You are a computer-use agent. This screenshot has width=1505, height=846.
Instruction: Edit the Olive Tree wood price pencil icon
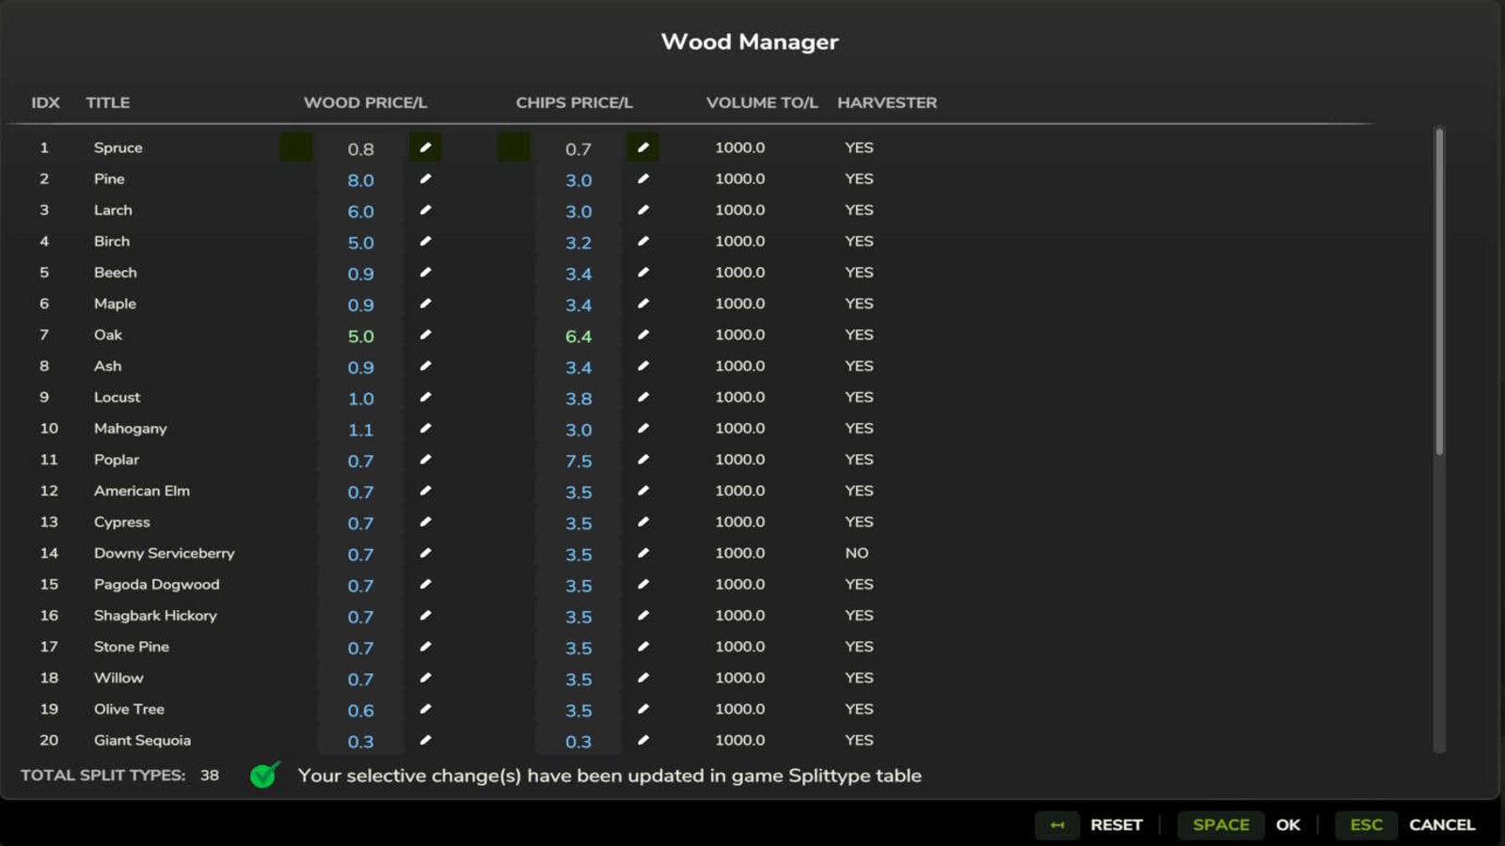point(426,709)
